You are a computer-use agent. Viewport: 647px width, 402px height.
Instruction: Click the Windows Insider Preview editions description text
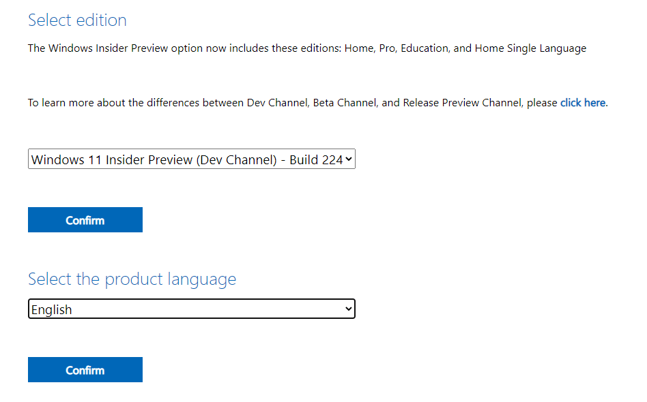[x=306, y=48]
